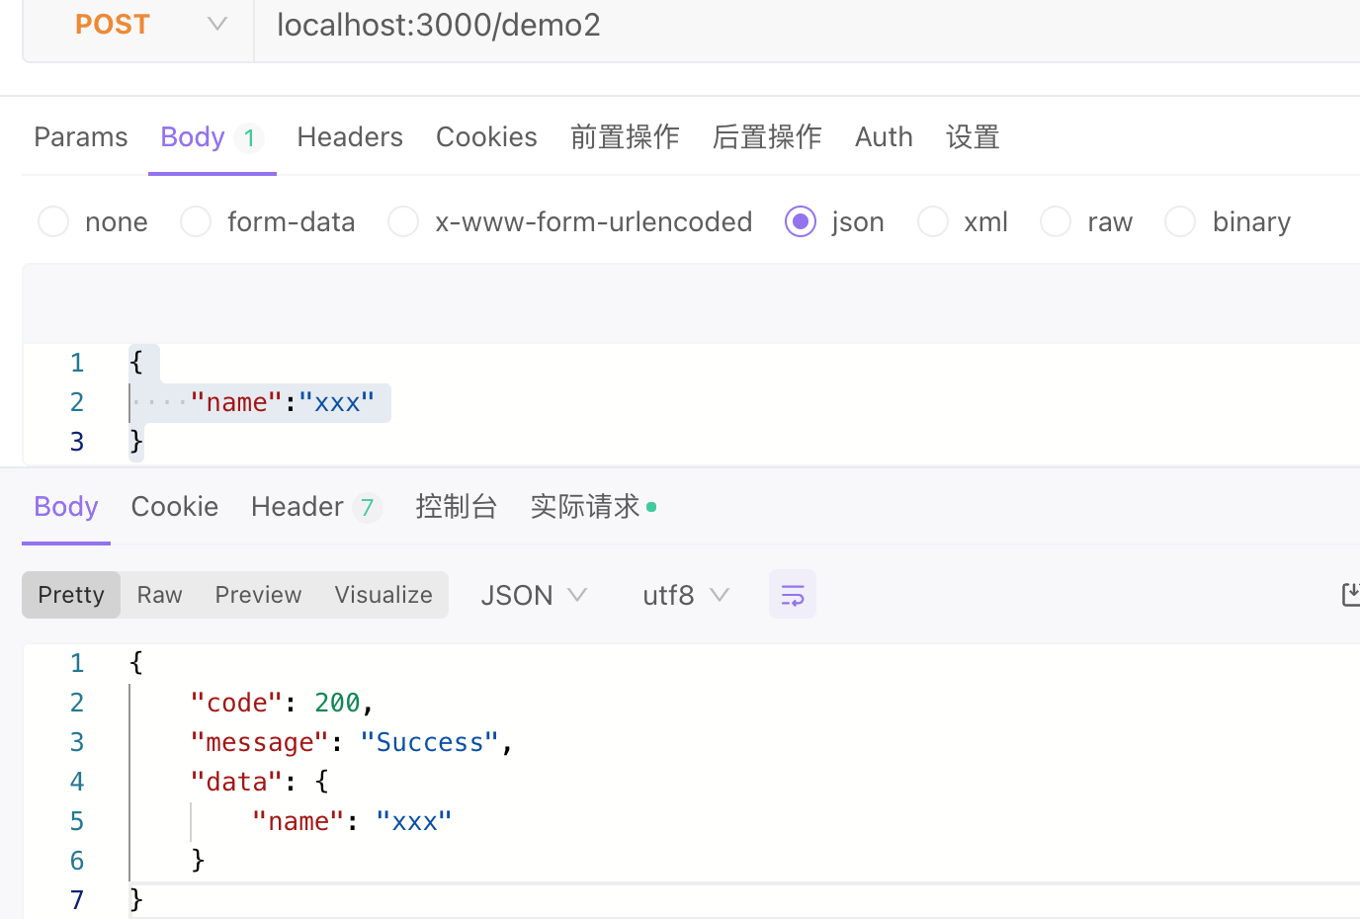This screenshot has width=1360, height=919.
Task: Select the binary radio option
Action: tap(1180, 221)
